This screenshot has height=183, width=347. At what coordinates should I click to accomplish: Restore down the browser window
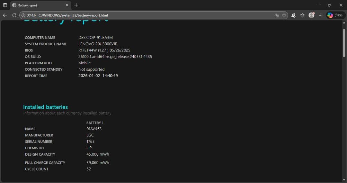point(329,5)
